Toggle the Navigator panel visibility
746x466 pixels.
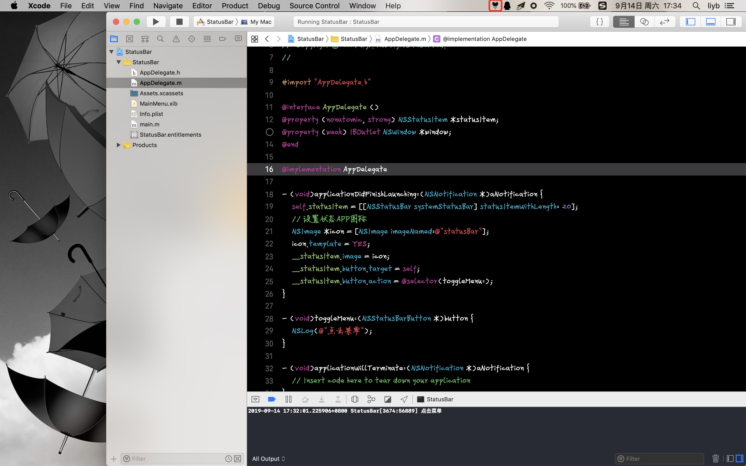pyautogui.click(x=691, y=21)
